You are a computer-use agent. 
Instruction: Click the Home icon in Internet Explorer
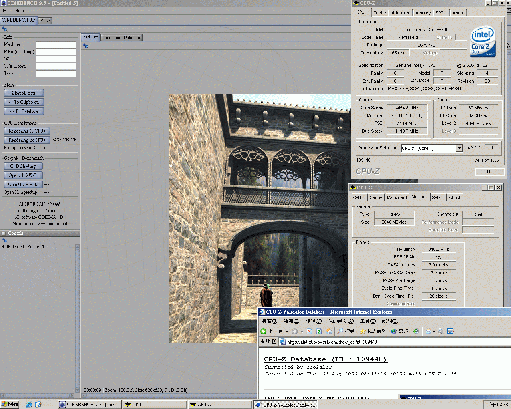[329, 331]
